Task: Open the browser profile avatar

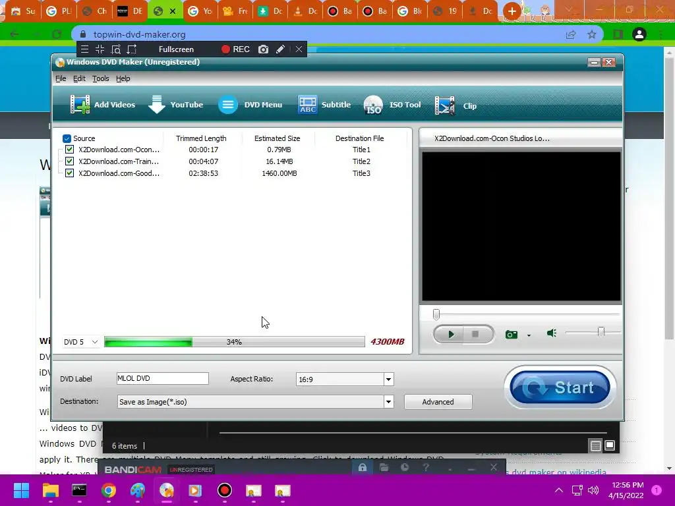Action: 639,34
